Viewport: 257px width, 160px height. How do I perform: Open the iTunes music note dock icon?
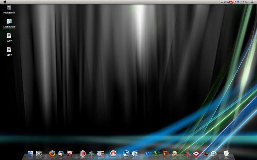(x=135, y=153)
